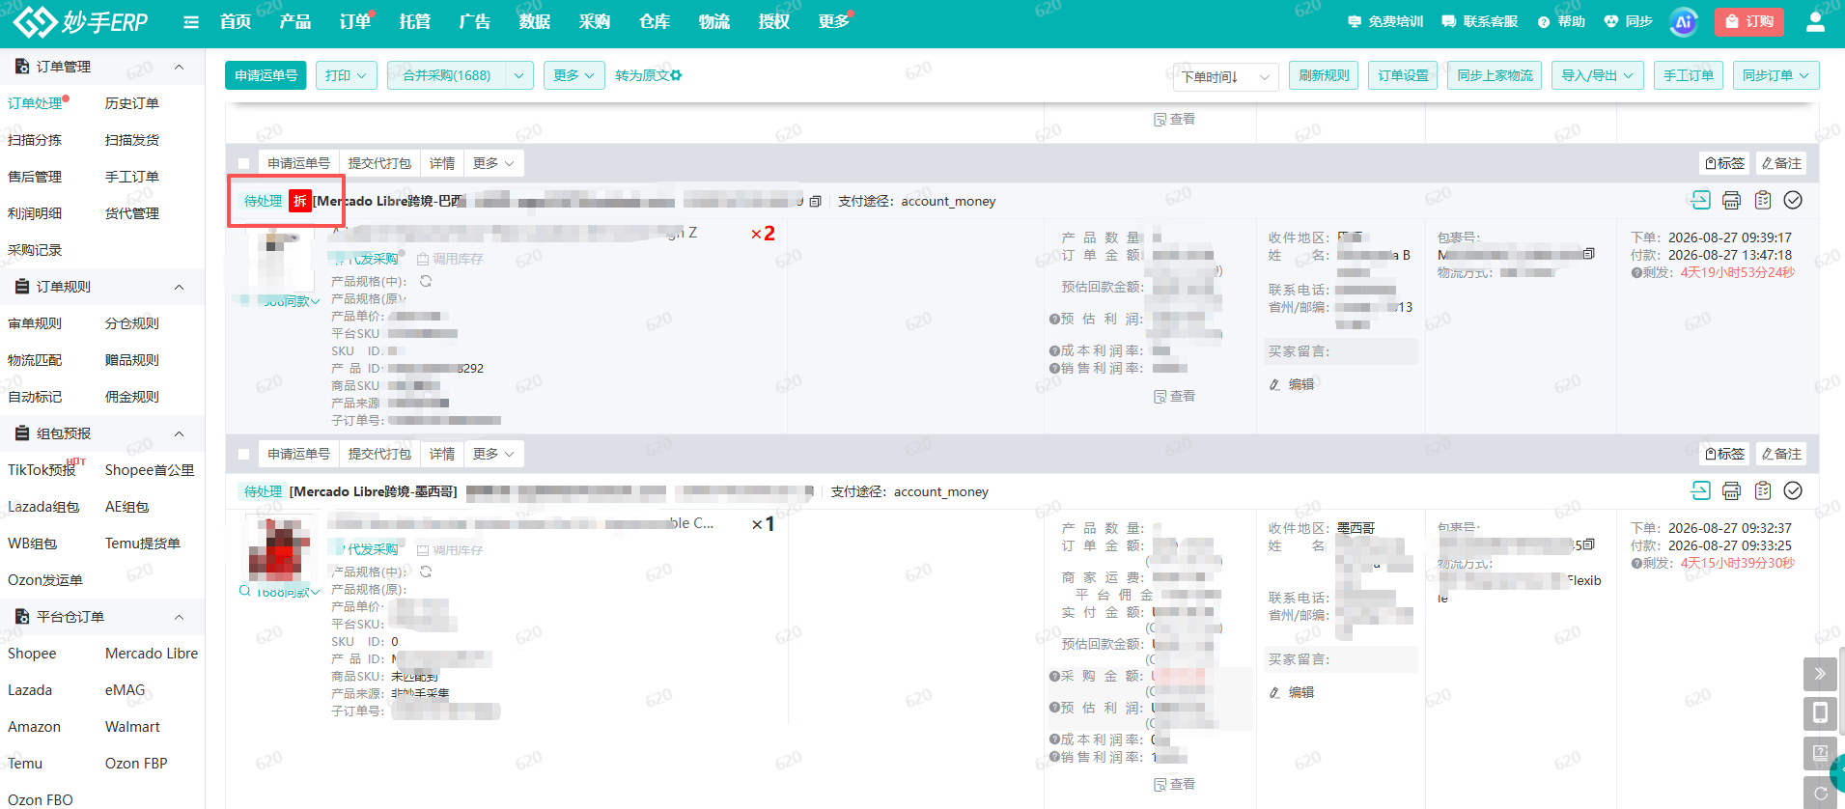The height and width of the screenshot is (809, 1845).
Task: Click the 刷新规则 button
Action: (1324, 75)
